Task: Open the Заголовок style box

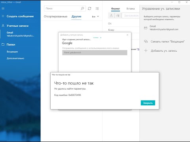Action: coord(131,15)
